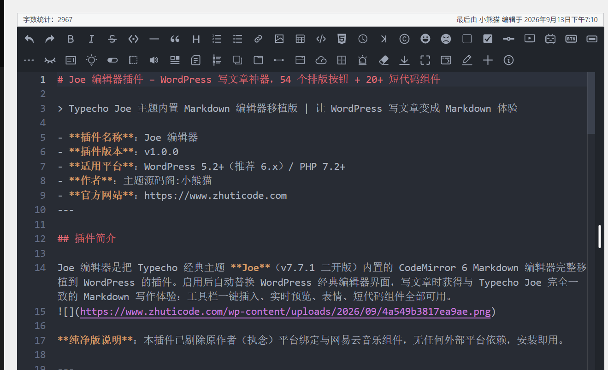608x370 pixels.
Task: Click the four-pane grid icon
Action: tap(342, 60)
